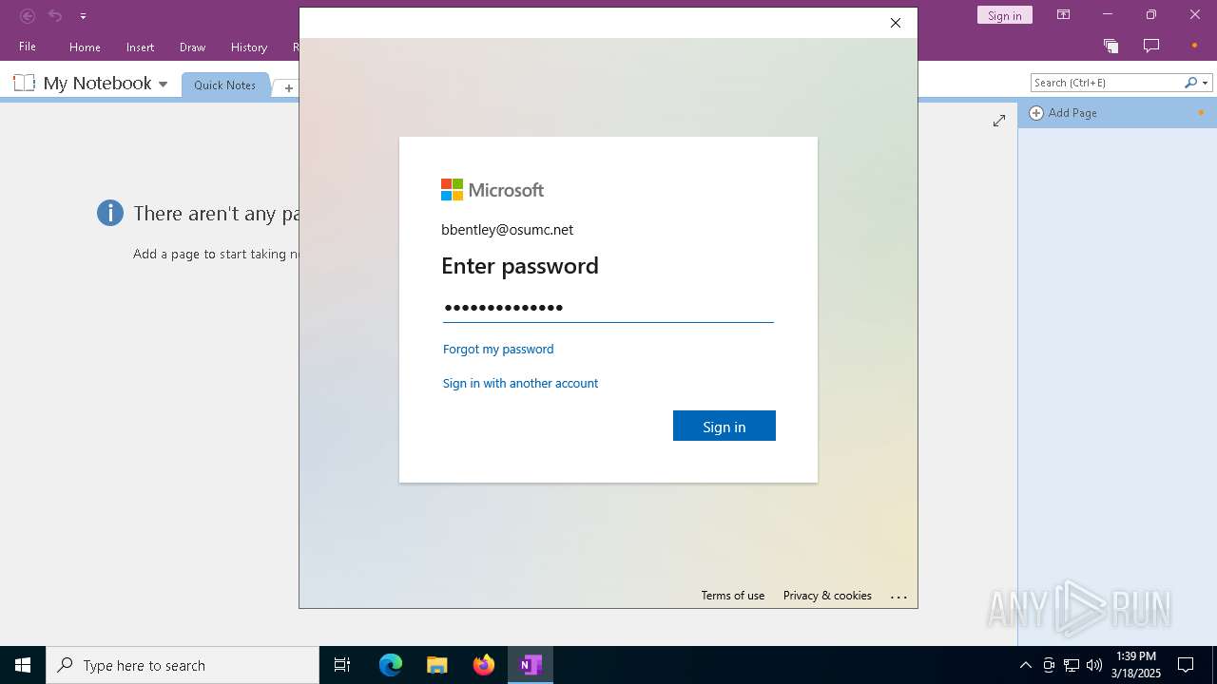Switch to the Quick Notes section tab
This screenshot has width=1217, height=684.
(224, 85)
